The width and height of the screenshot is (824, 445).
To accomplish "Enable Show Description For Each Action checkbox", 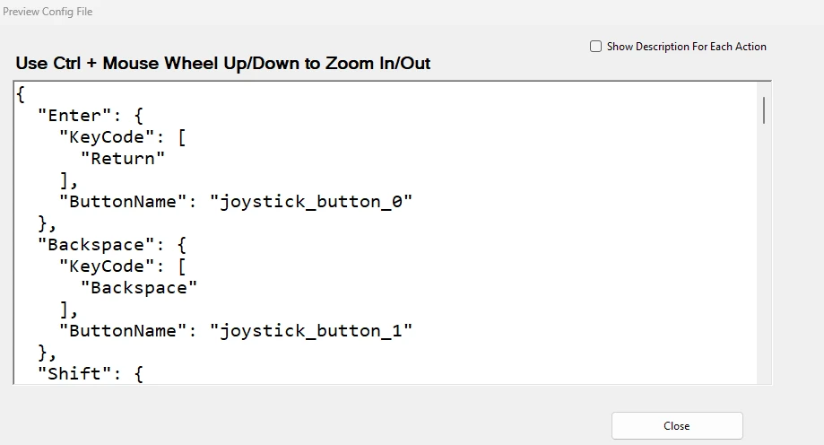I will (595, 47).
